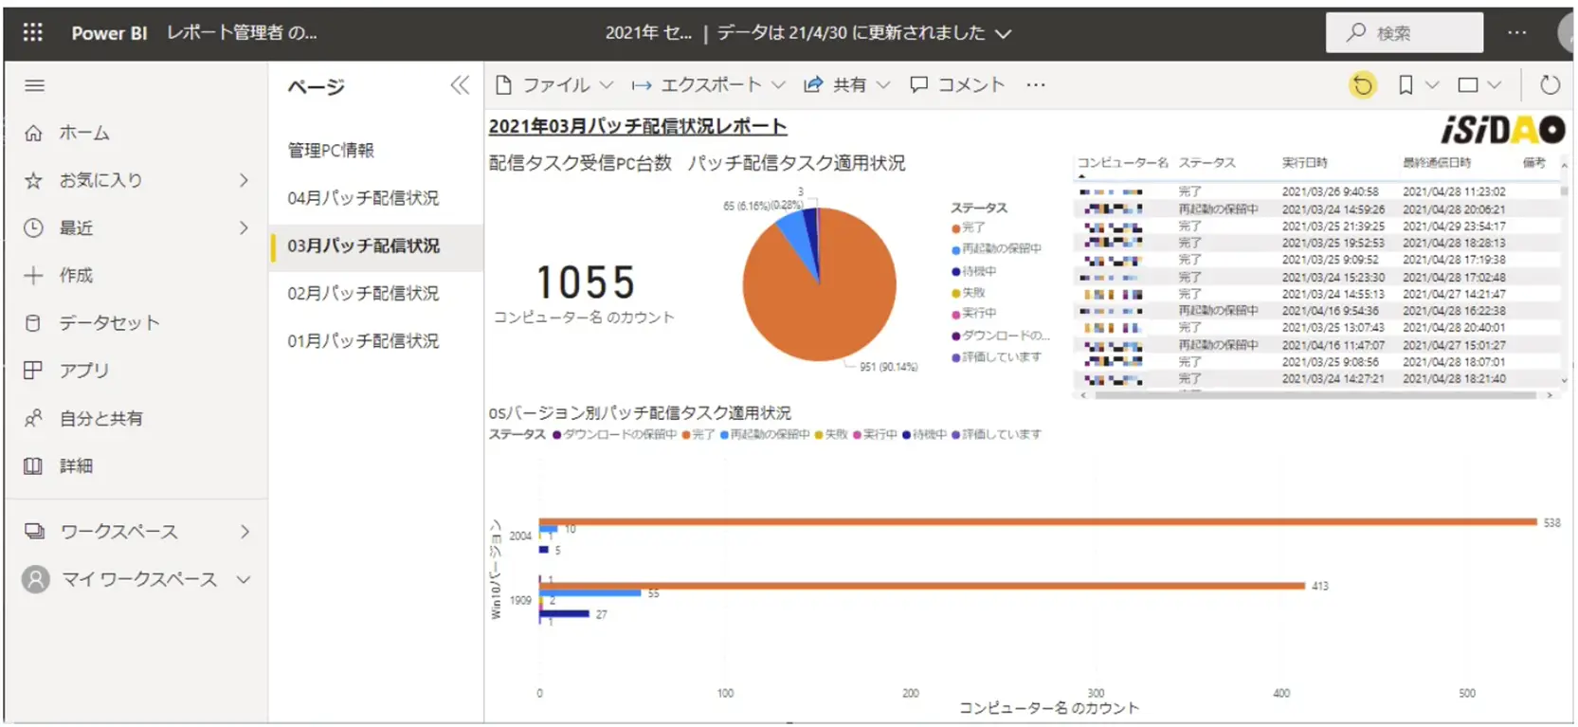The image size is (1578, 727).
Task: Open more options ellipsis in report toolbar
Action: [x=1036, y=84]
